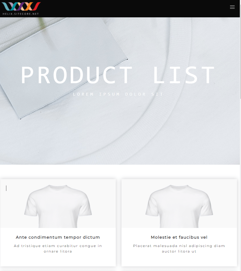Click the HELIX.SITECORE.NET text under logo

(21, 14)
